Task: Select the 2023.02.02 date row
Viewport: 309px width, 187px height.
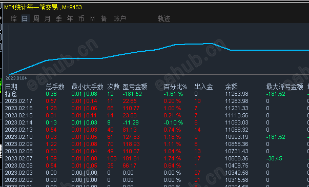Action: (x=19, y=180)
